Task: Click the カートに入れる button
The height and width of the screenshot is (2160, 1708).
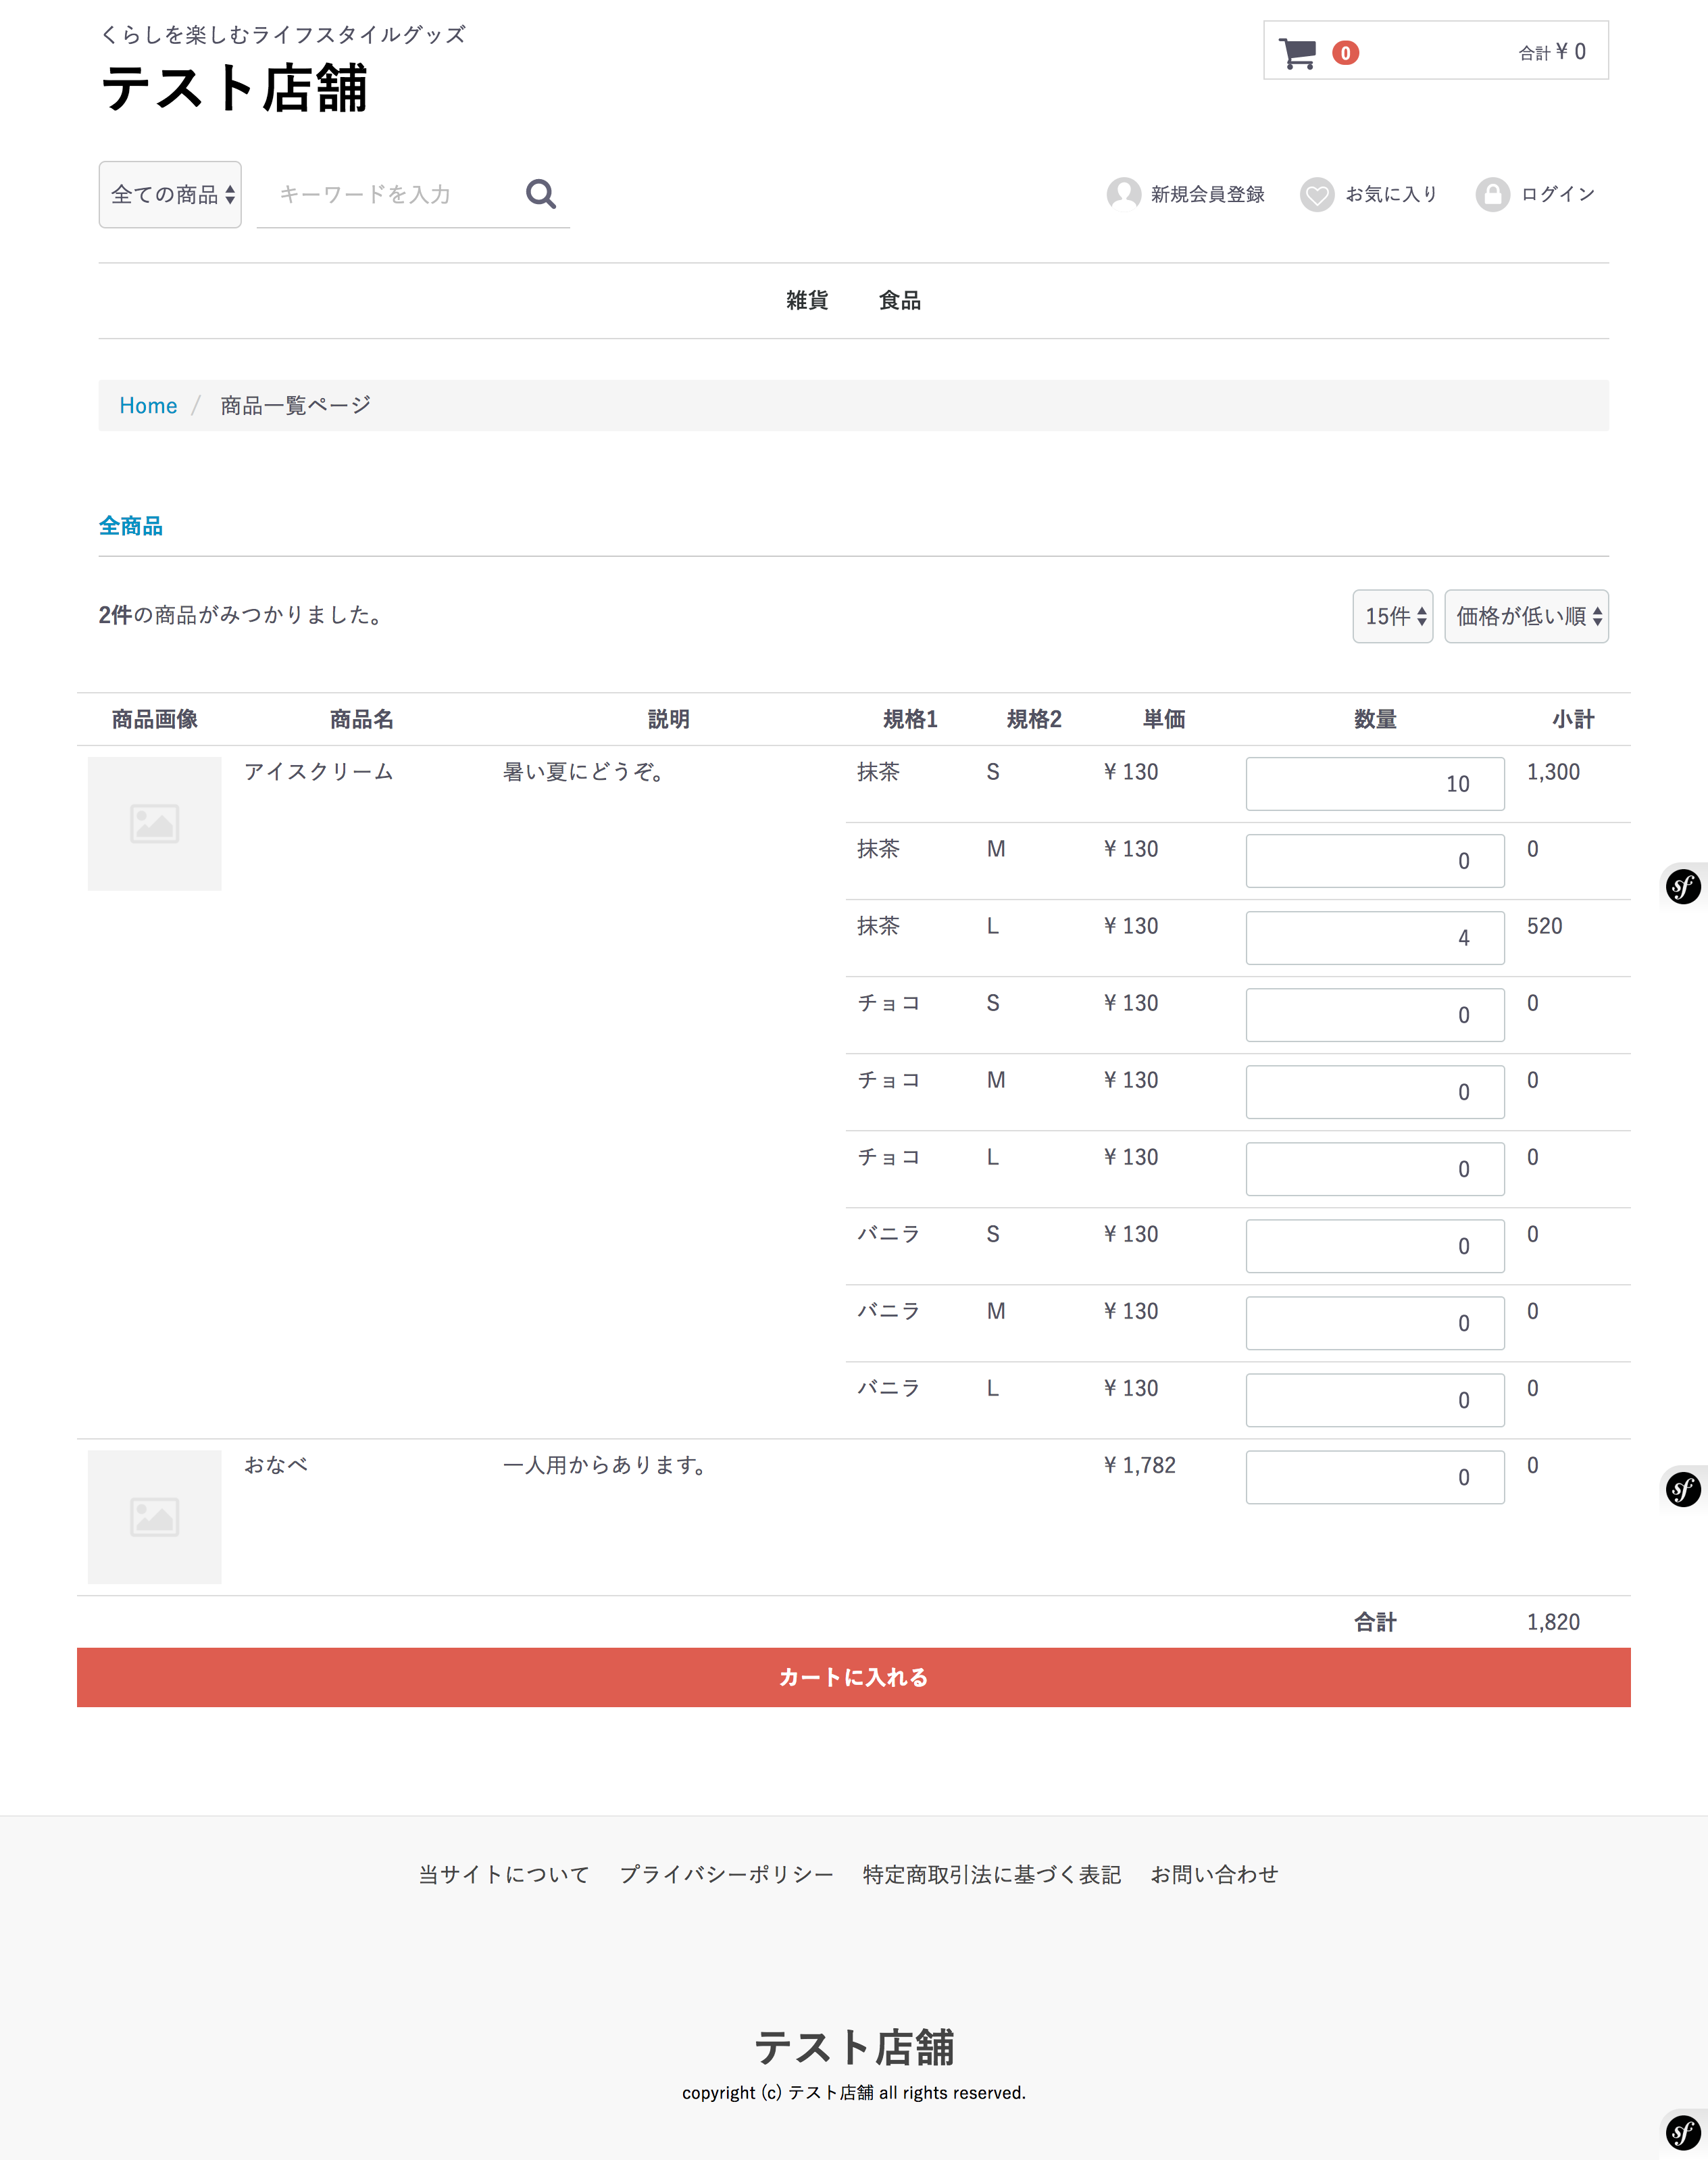Action: pyautogui.click(x=854, y=1677)
